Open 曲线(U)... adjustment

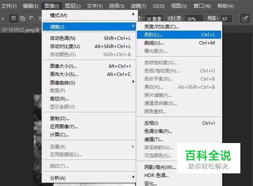click(179, 43)
